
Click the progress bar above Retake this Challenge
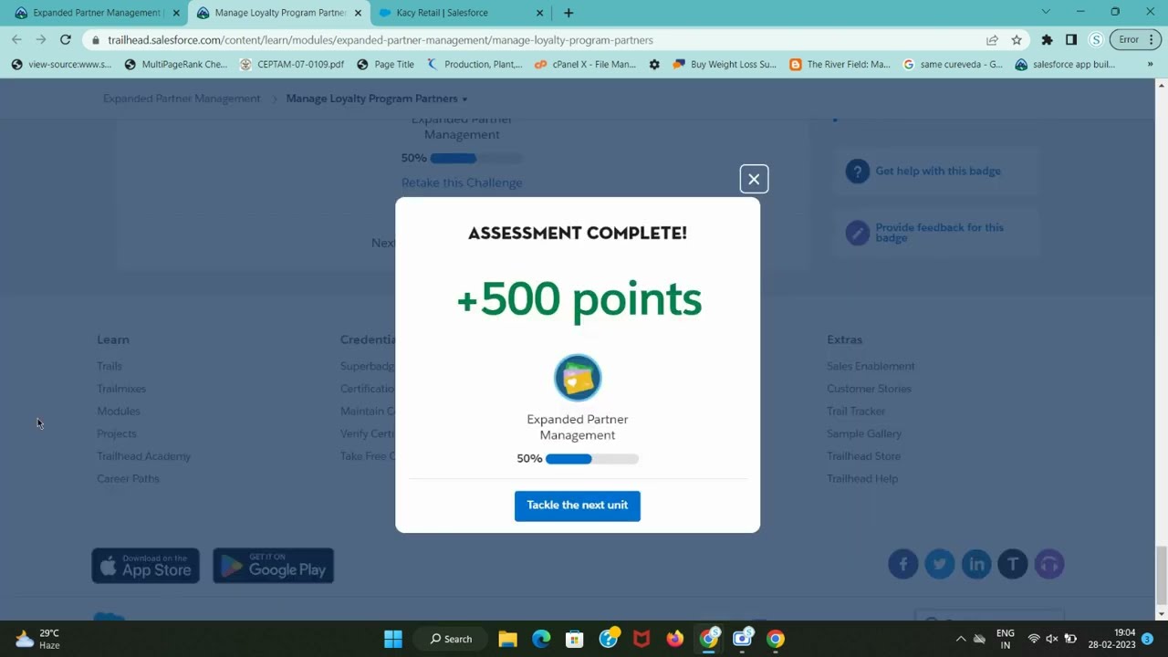point(476,158)
